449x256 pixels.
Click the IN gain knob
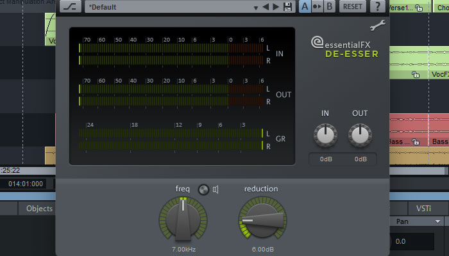[325, 136]
